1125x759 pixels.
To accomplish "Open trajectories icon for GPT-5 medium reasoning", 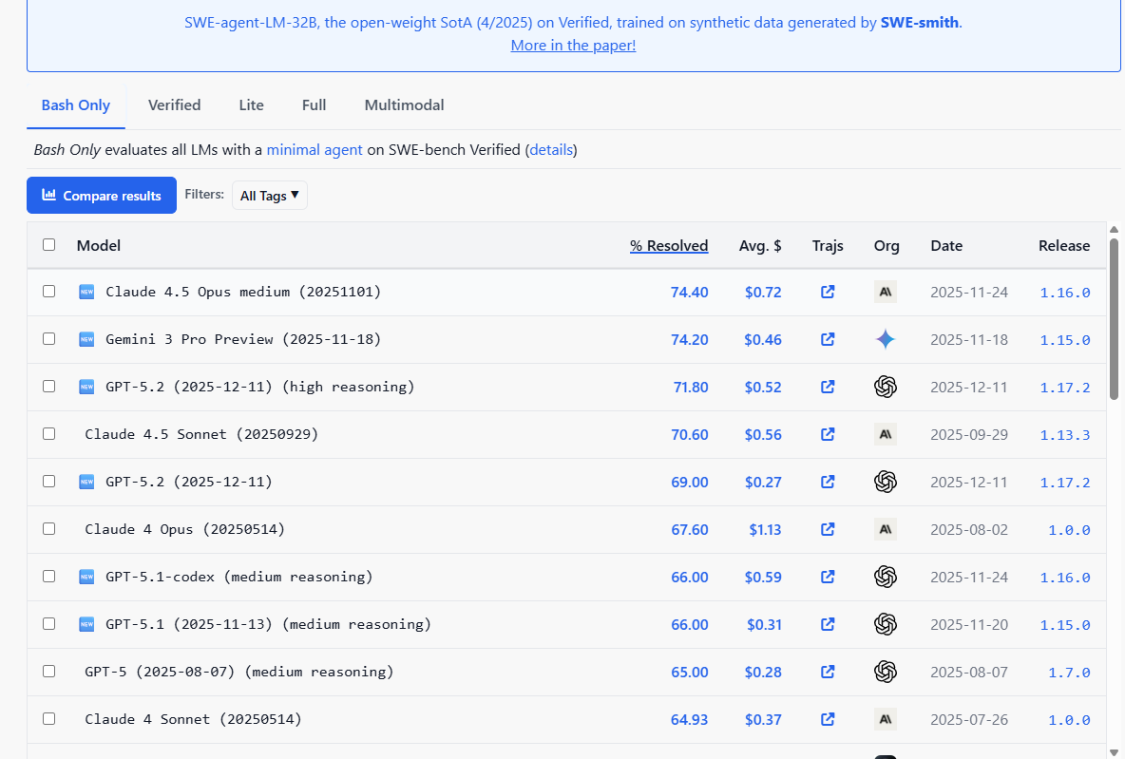I will click(828, 672).
